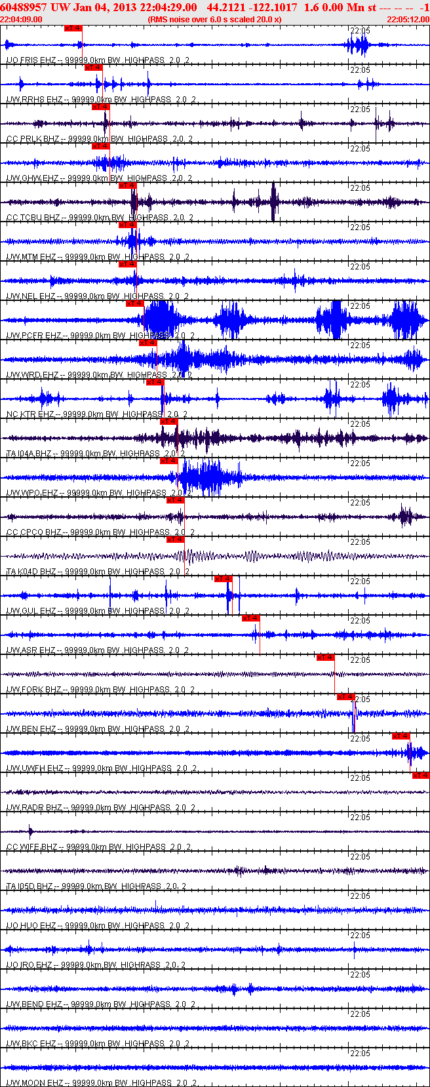Click the red pick marker on UW.ASR trace
Image resolution: width=430 pixels, height=1087 pixels.
(x=251, y=618)
